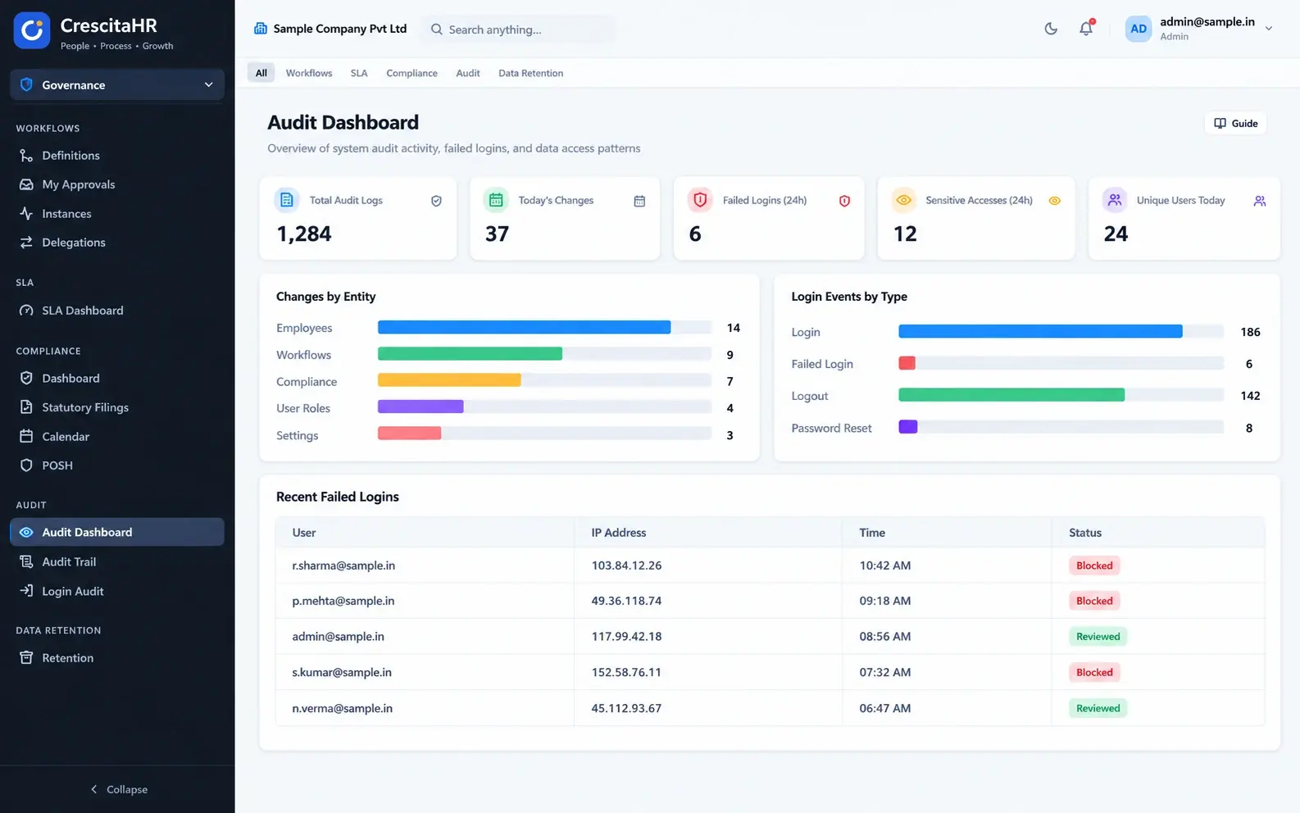The width and height of the screenshot is (1300, 813).
Task: Open Definitions in the sidebar
Action: pos(117,155)
